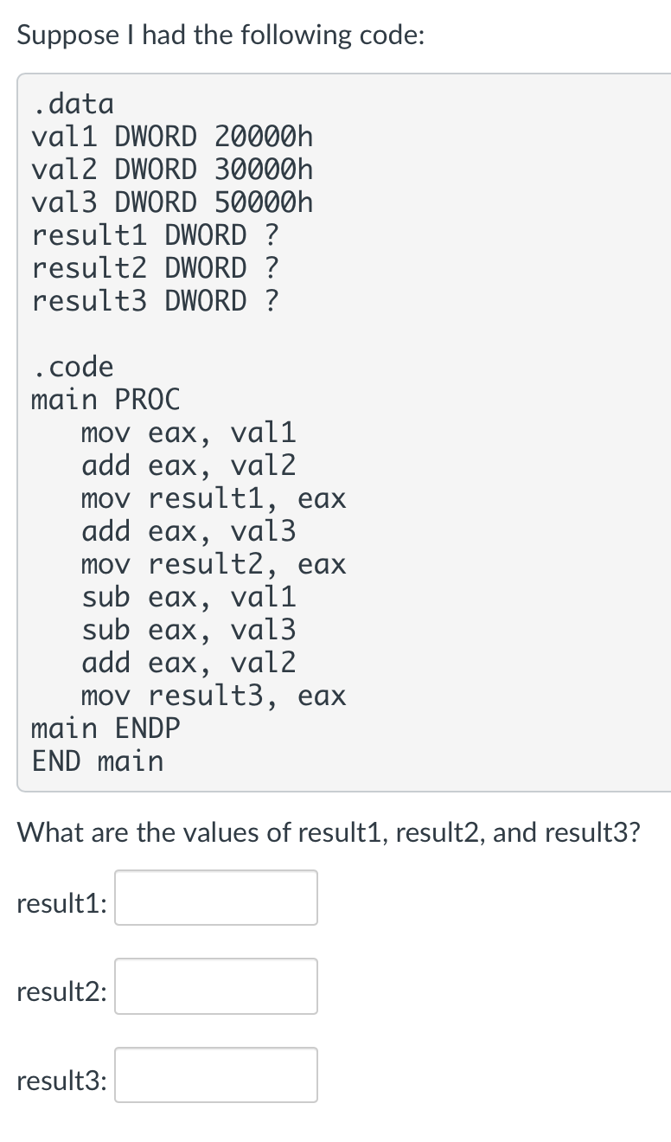The width and height of the screenshot is (671, 1142).
Task: Click the END main line
Action: [x=98, y=761]
